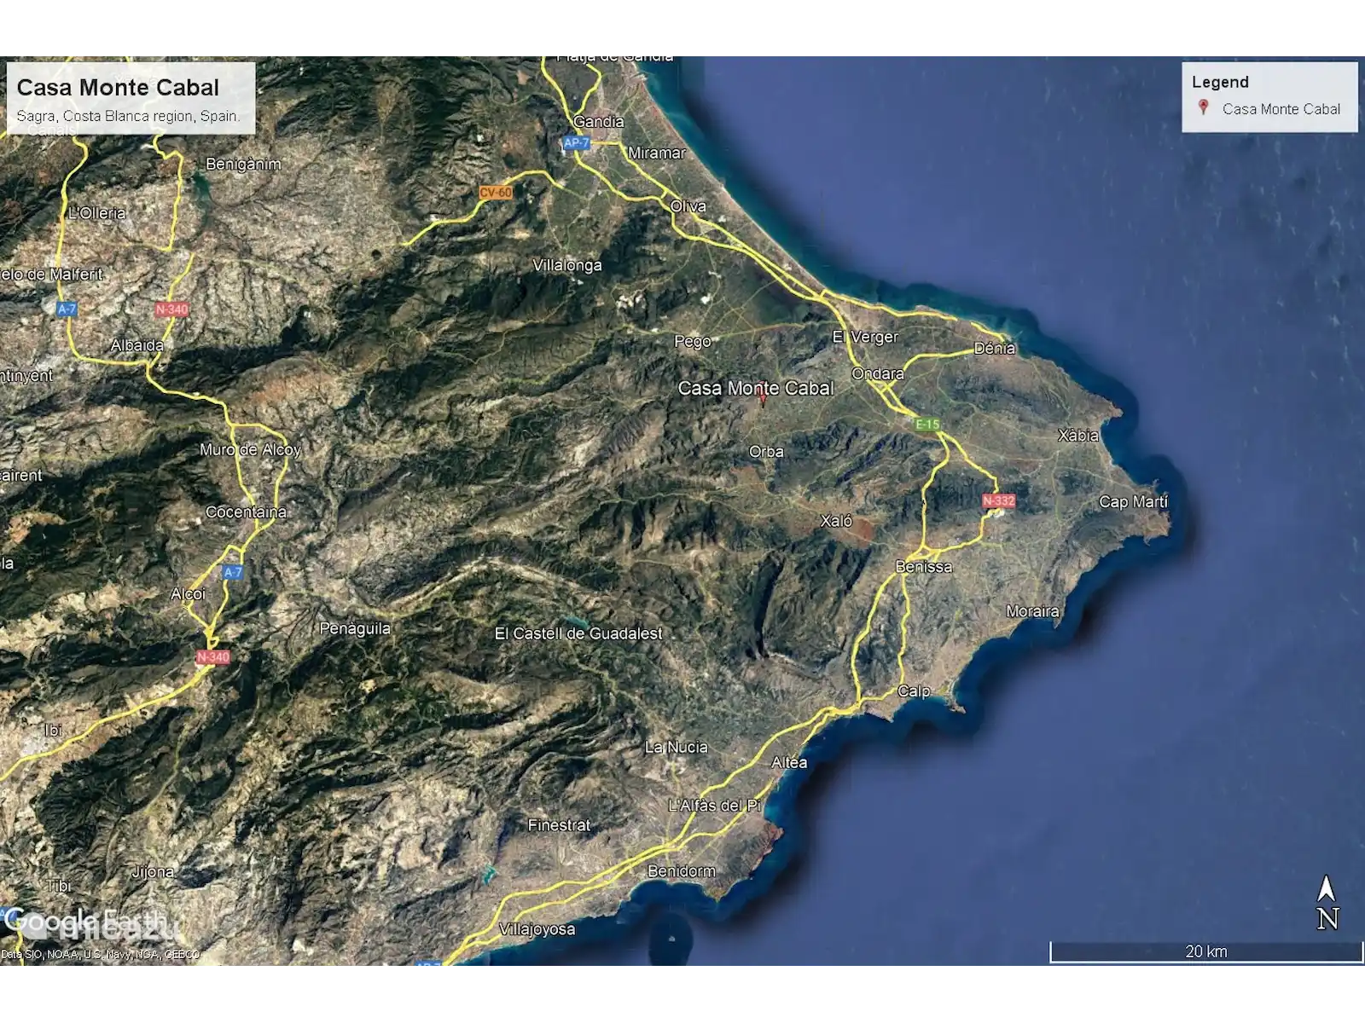The height and width of the screenshot is (1023, 1365).
Task: Click the Gandia city label
Action: [598, 121]
